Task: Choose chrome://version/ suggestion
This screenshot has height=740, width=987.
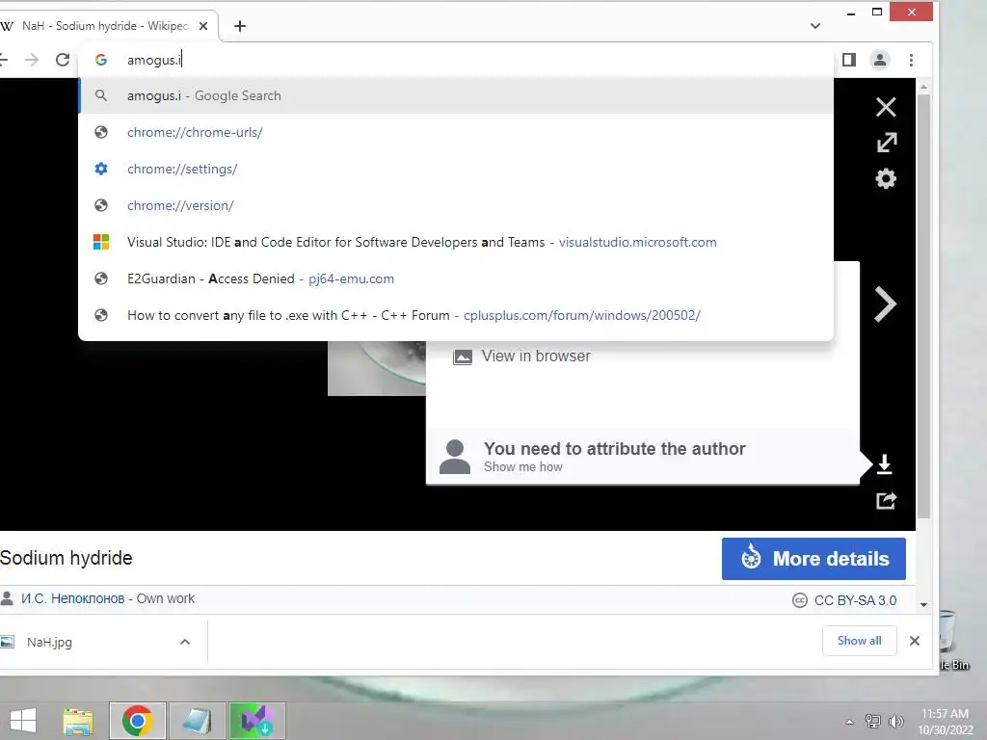Action: pyautogui.click(x=456, y=205)
